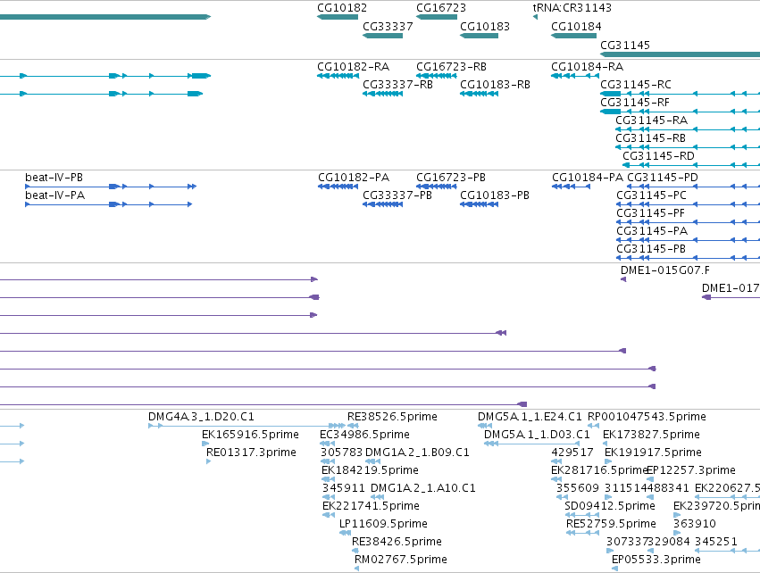Select transcript label "CG10182-RA"

pyautogui.click(x=353, y=67)
